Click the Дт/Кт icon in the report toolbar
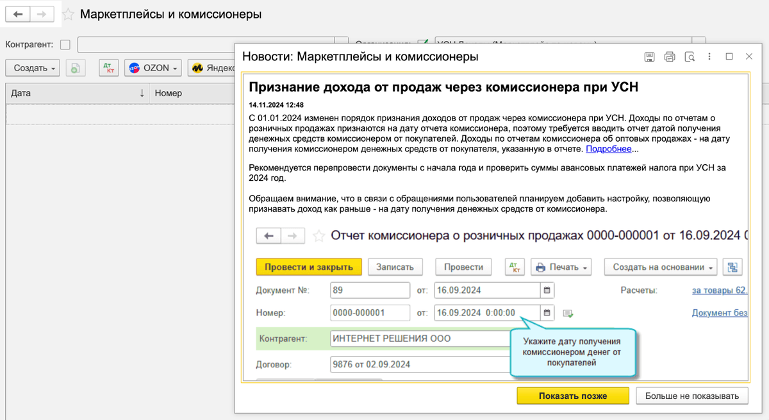This screenshot has height=420, width=769. (x=515, y=267)
